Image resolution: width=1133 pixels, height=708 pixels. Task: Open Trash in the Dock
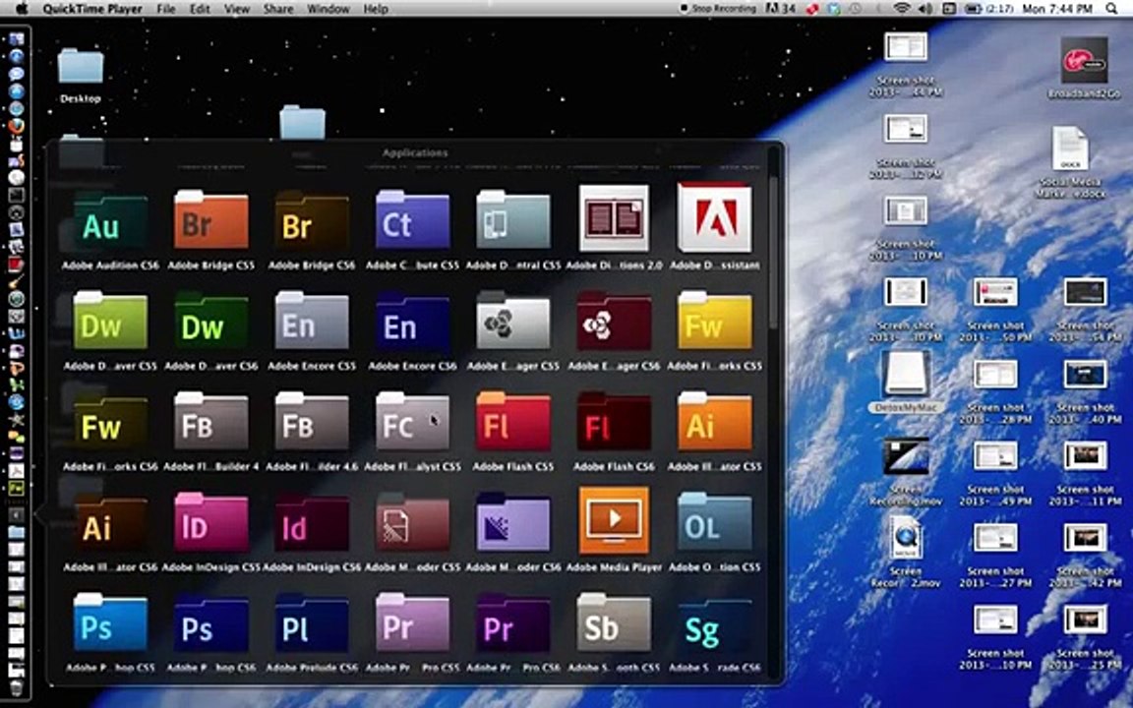[16, 687]
